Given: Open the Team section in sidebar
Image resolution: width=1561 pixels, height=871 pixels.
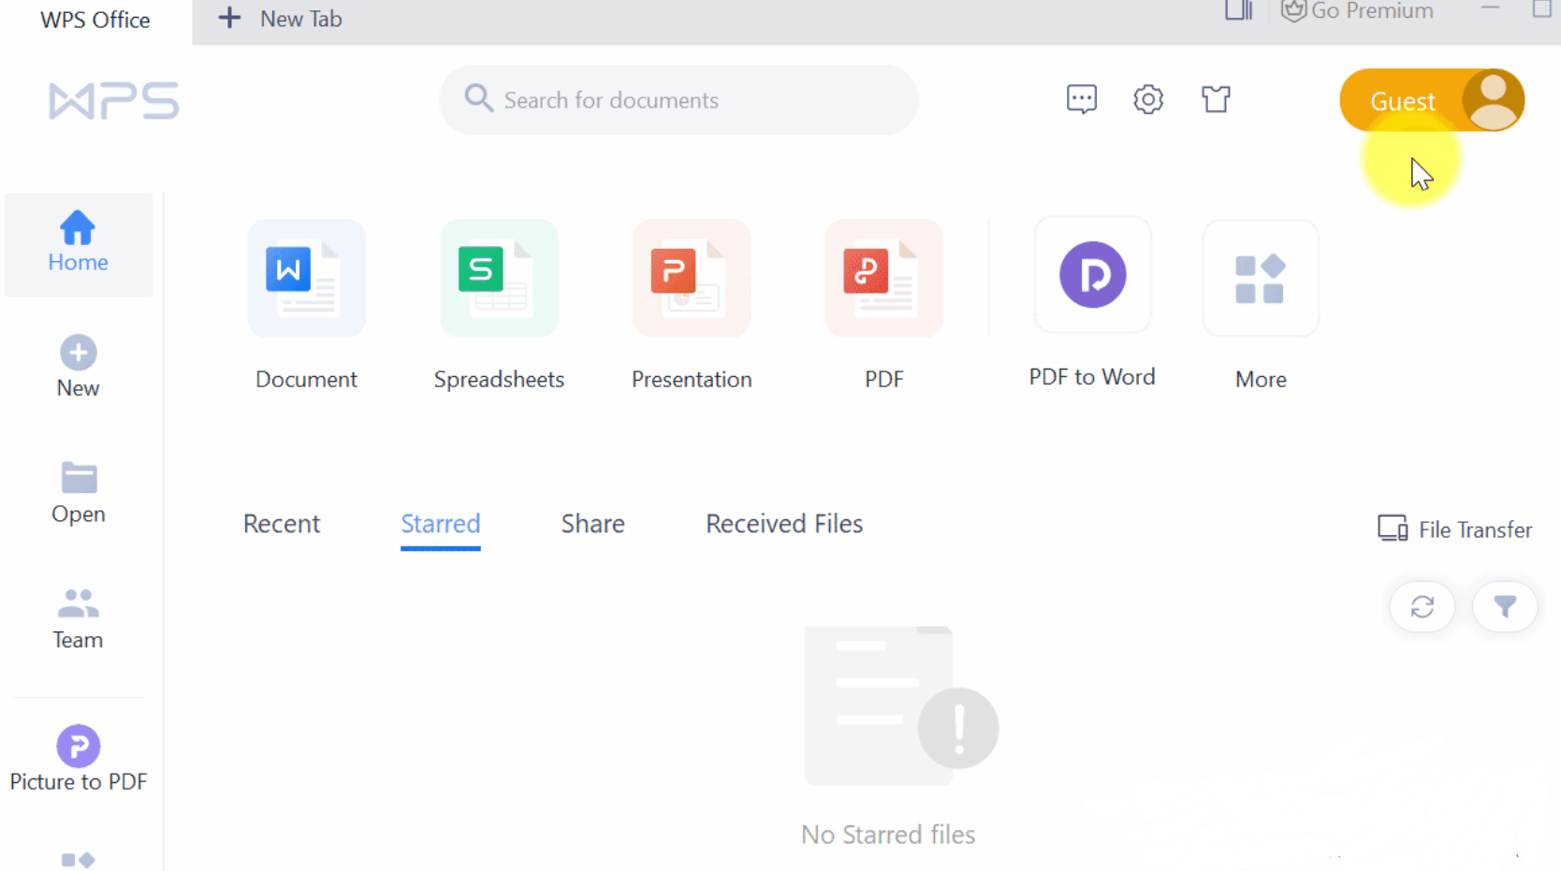Looking at the screenshot, I should tap(79, 619).
